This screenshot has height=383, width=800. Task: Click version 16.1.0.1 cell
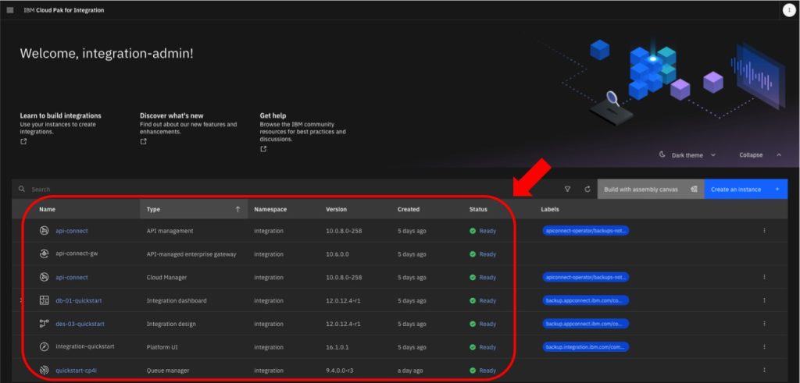coord(337,347)
